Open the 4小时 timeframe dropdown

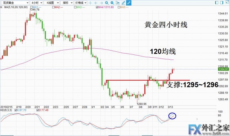(36, 3)
